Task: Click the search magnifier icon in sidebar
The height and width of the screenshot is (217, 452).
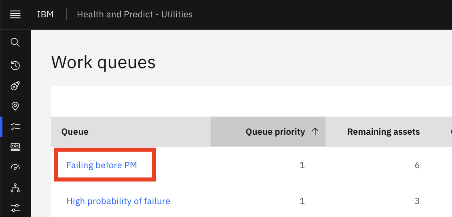Action: click(15, 42)
